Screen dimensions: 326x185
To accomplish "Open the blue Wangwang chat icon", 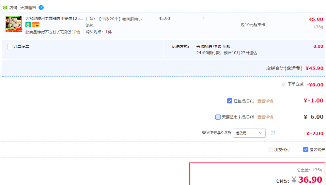I will pos(41,7).
